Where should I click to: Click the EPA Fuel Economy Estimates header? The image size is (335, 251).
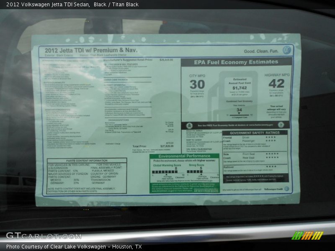236,62
